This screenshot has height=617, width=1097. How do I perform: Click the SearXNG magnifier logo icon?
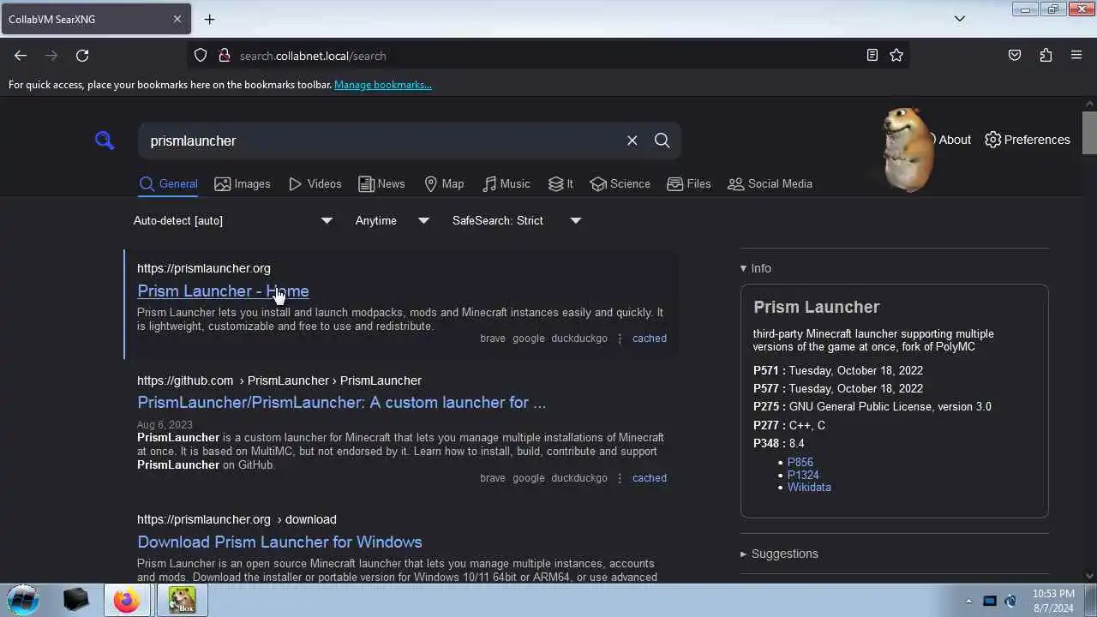pyautogui.click(x=105, y=141)
